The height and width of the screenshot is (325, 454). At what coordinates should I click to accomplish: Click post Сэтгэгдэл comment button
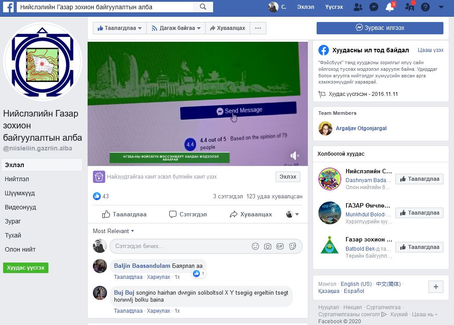pos(188,214)
